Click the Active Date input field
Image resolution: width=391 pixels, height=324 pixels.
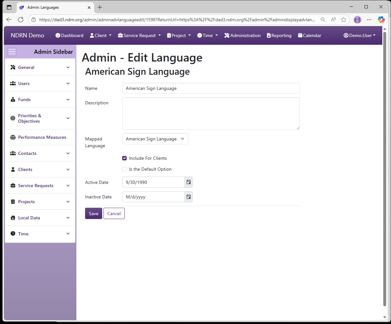153,182
